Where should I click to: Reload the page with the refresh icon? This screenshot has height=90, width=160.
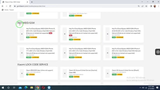tap(10, 6)
